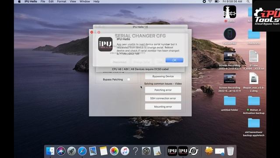Check the battery status icon
The height and width of the screenshot is (158, 280).
217,2
